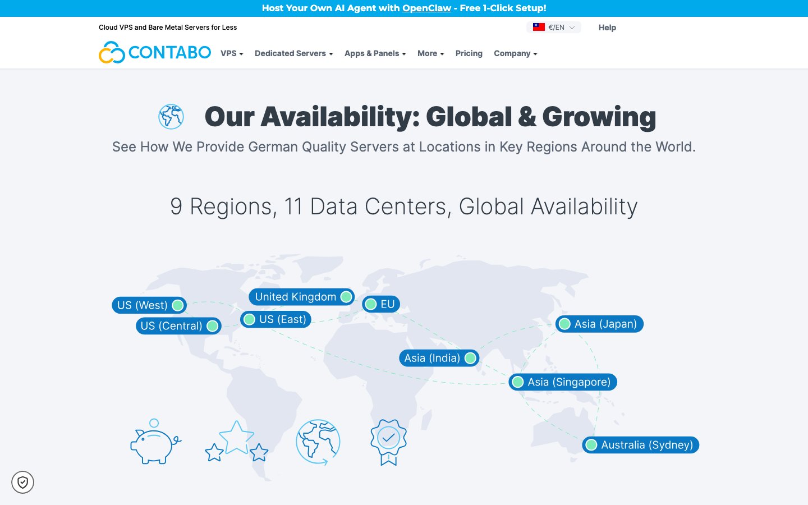This screenshot has width=808, height=505.
Task: Select the Australia (Sydney) region marker
Action: click(641, 445)
